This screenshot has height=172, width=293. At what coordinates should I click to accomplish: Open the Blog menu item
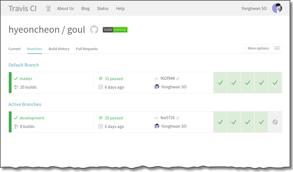point(85,9)
